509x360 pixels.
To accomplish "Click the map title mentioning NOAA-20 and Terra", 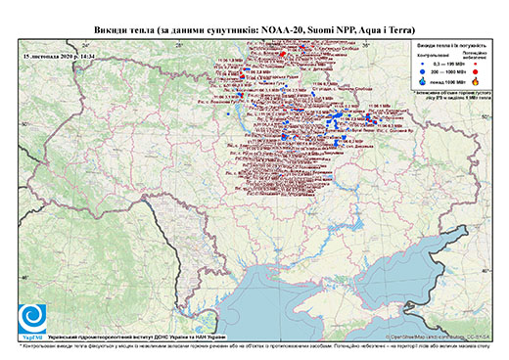I will (x=254, y=30).
